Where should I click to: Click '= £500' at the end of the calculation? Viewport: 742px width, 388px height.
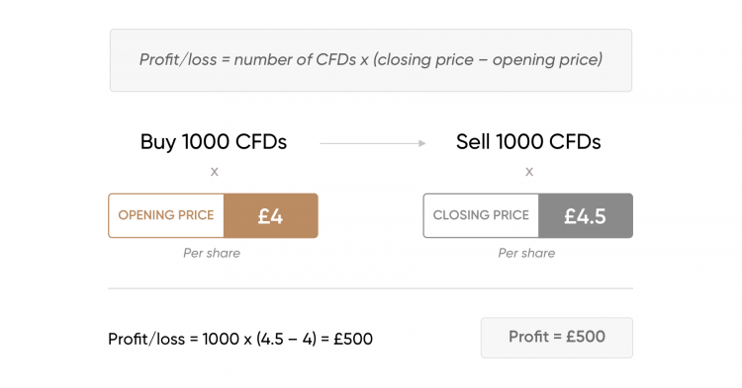pyautogui.click(x=347, y=339)
